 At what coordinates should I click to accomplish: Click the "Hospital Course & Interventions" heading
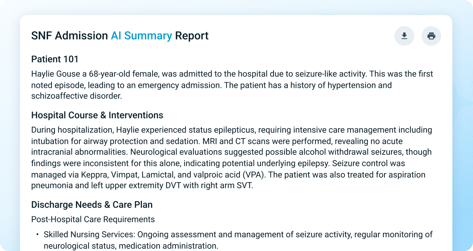pyautogui.click(x=97, y=115)
